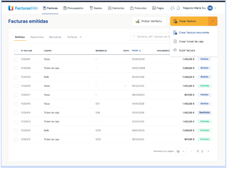Select the checkbox for invoice F202416
This screenshot has height=169, width=228.
point(16,131)
